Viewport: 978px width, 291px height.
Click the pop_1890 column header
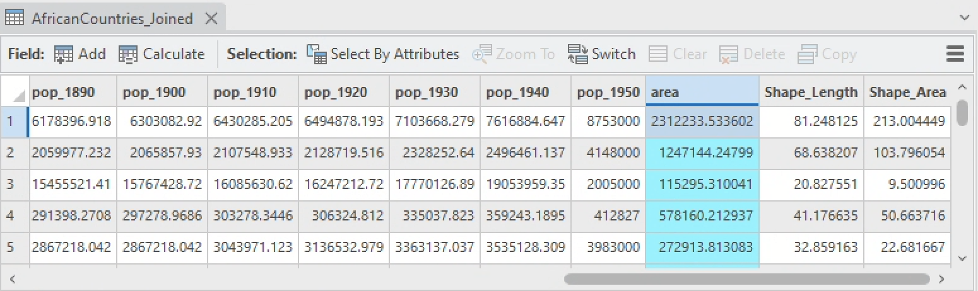[73, 93]
